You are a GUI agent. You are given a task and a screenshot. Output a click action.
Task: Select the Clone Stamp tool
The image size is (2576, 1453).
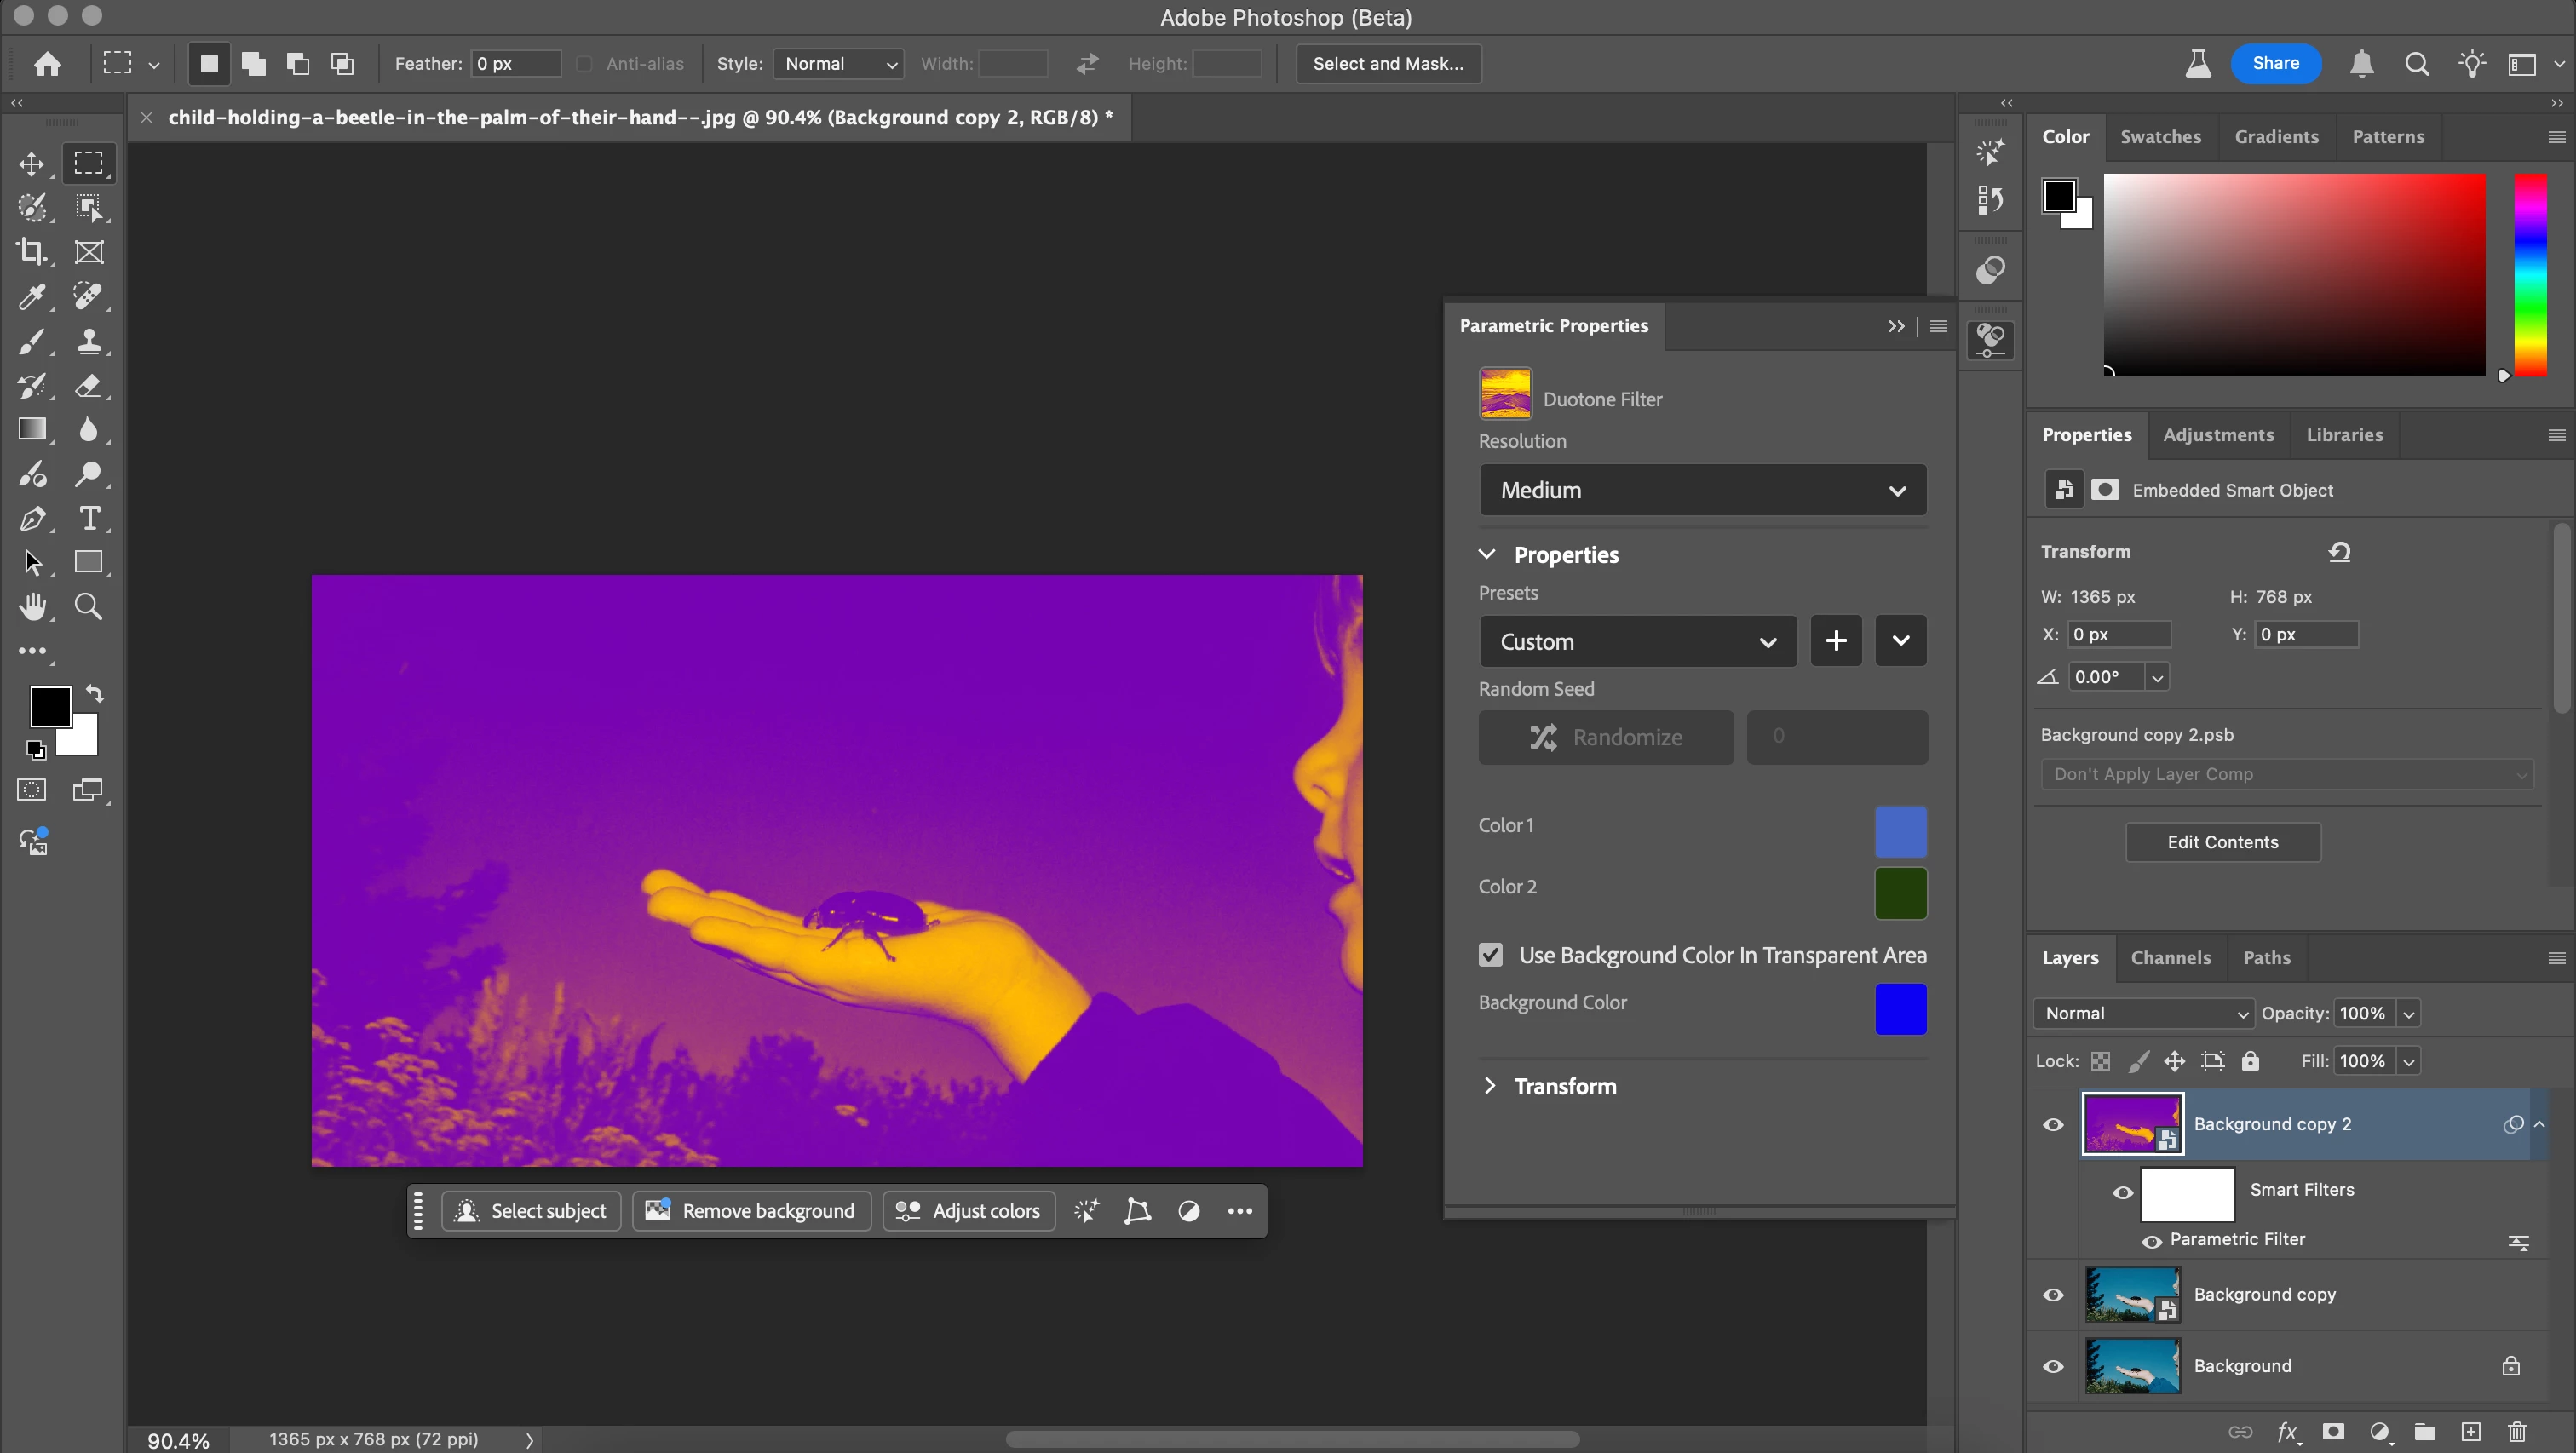coord(89,341)
